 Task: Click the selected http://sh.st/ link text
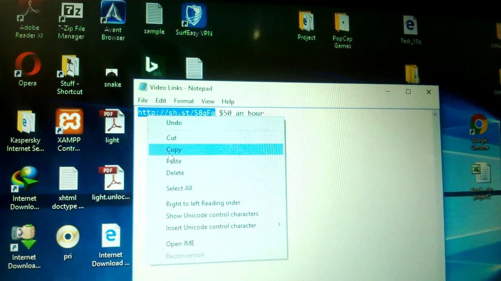click(x=177, y=113)
